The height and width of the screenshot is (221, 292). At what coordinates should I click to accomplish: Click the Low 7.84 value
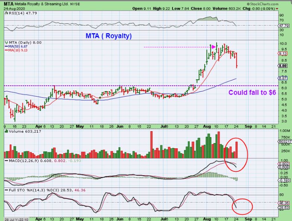coord(180,9)
